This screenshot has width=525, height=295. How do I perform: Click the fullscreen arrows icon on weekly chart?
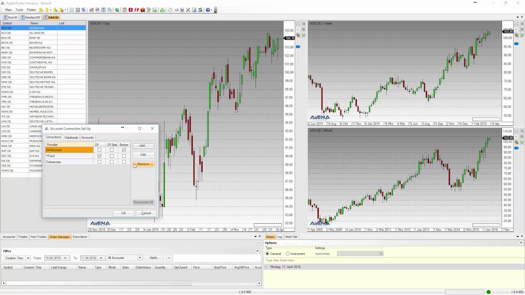516,24
